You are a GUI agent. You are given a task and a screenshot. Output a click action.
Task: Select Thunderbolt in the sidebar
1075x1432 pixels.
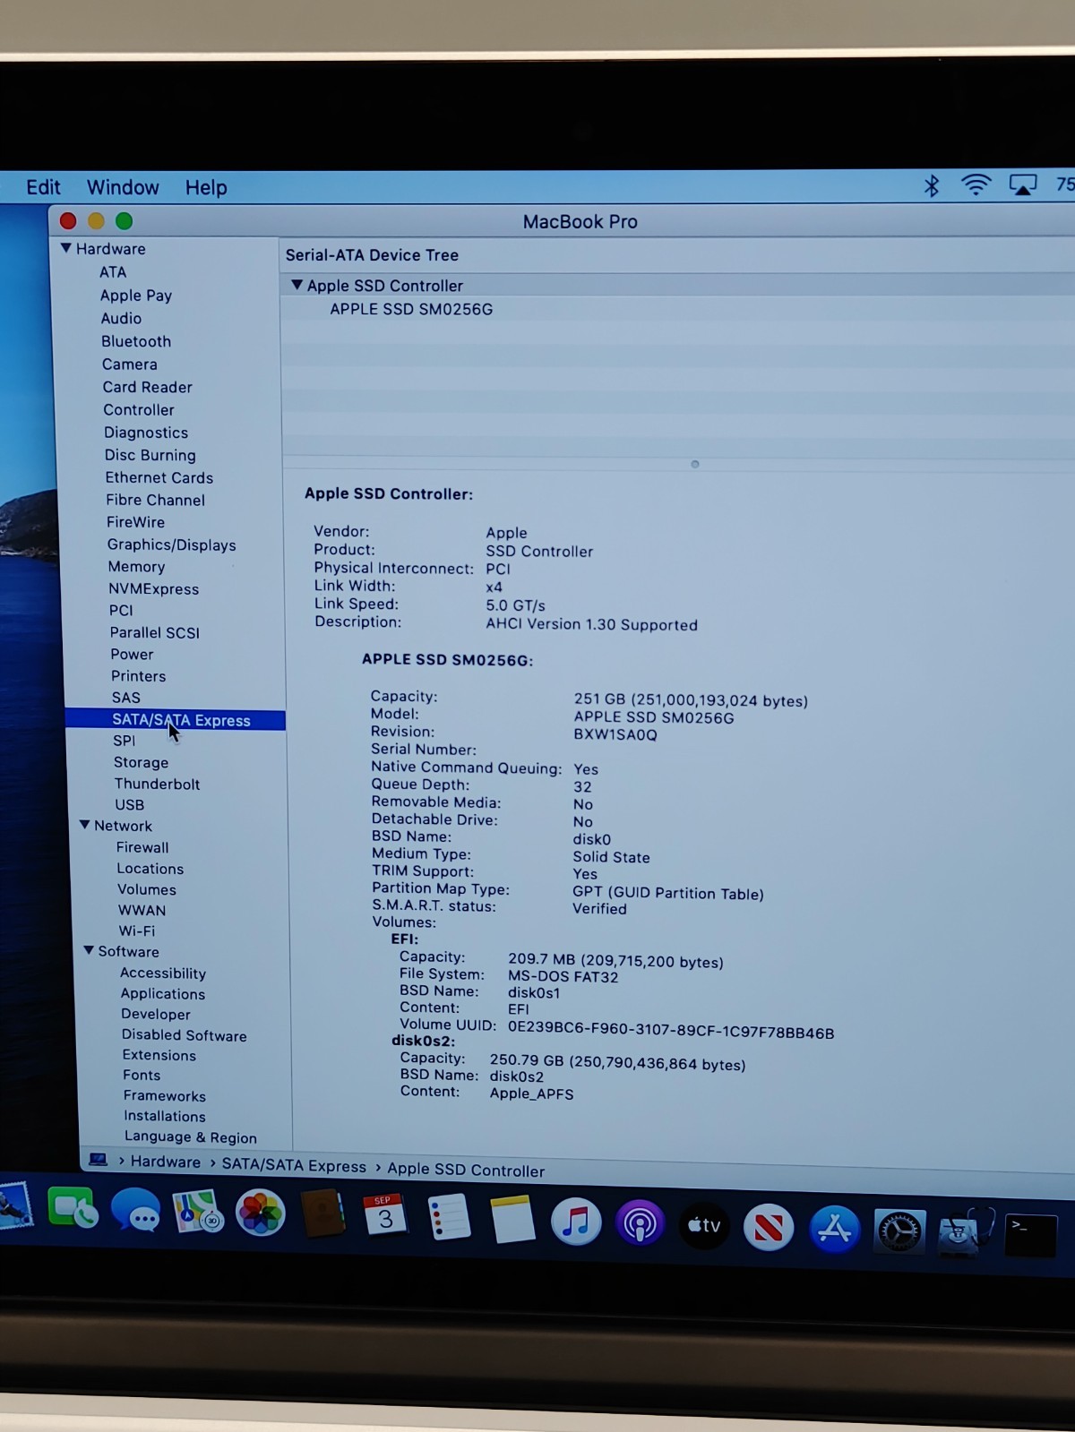pos(158,784)
